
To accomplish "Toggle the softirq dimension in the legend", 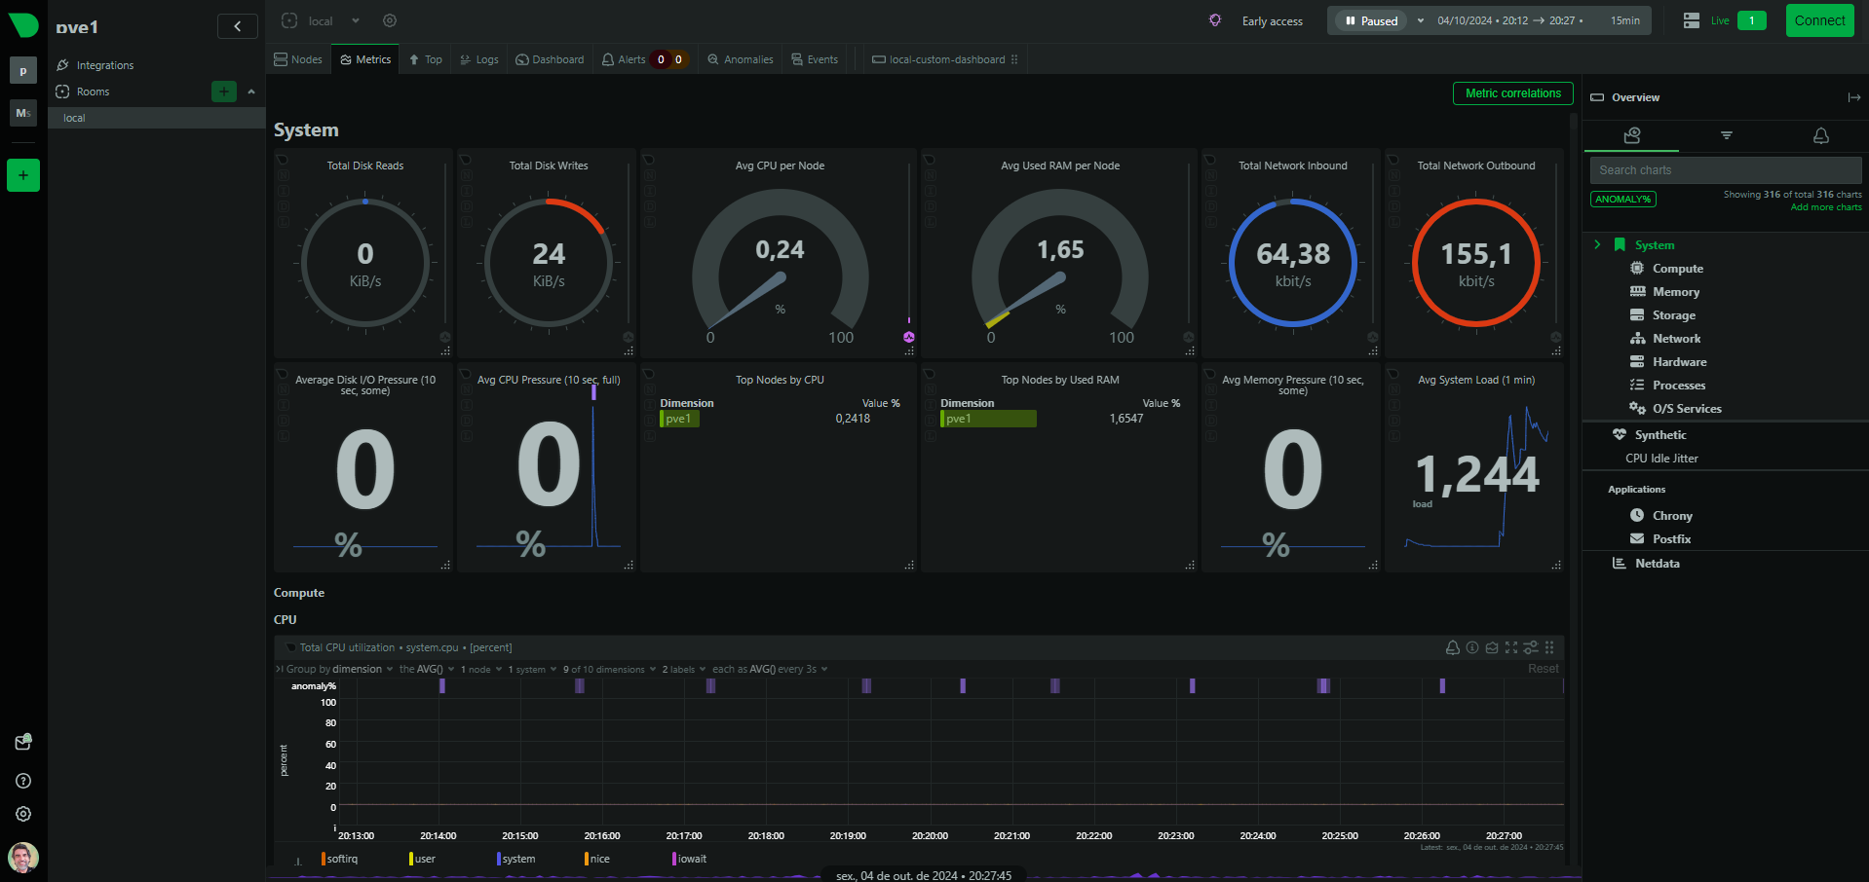I will click(x=339, y=859).
